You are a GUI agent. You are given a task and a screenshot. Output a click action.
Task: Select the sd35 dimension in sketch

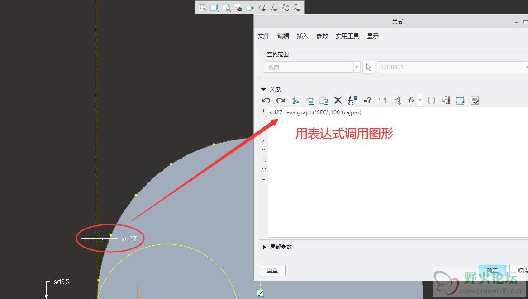[x=62, y=282]
